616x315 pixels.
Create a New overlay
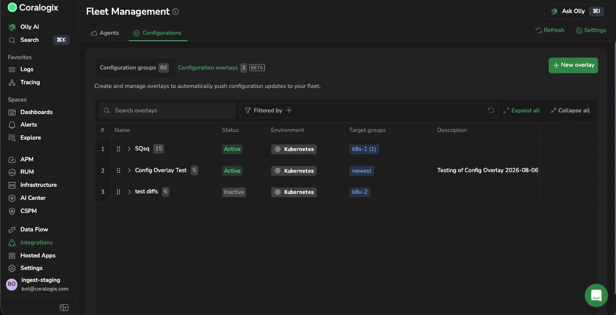point(573,65)
